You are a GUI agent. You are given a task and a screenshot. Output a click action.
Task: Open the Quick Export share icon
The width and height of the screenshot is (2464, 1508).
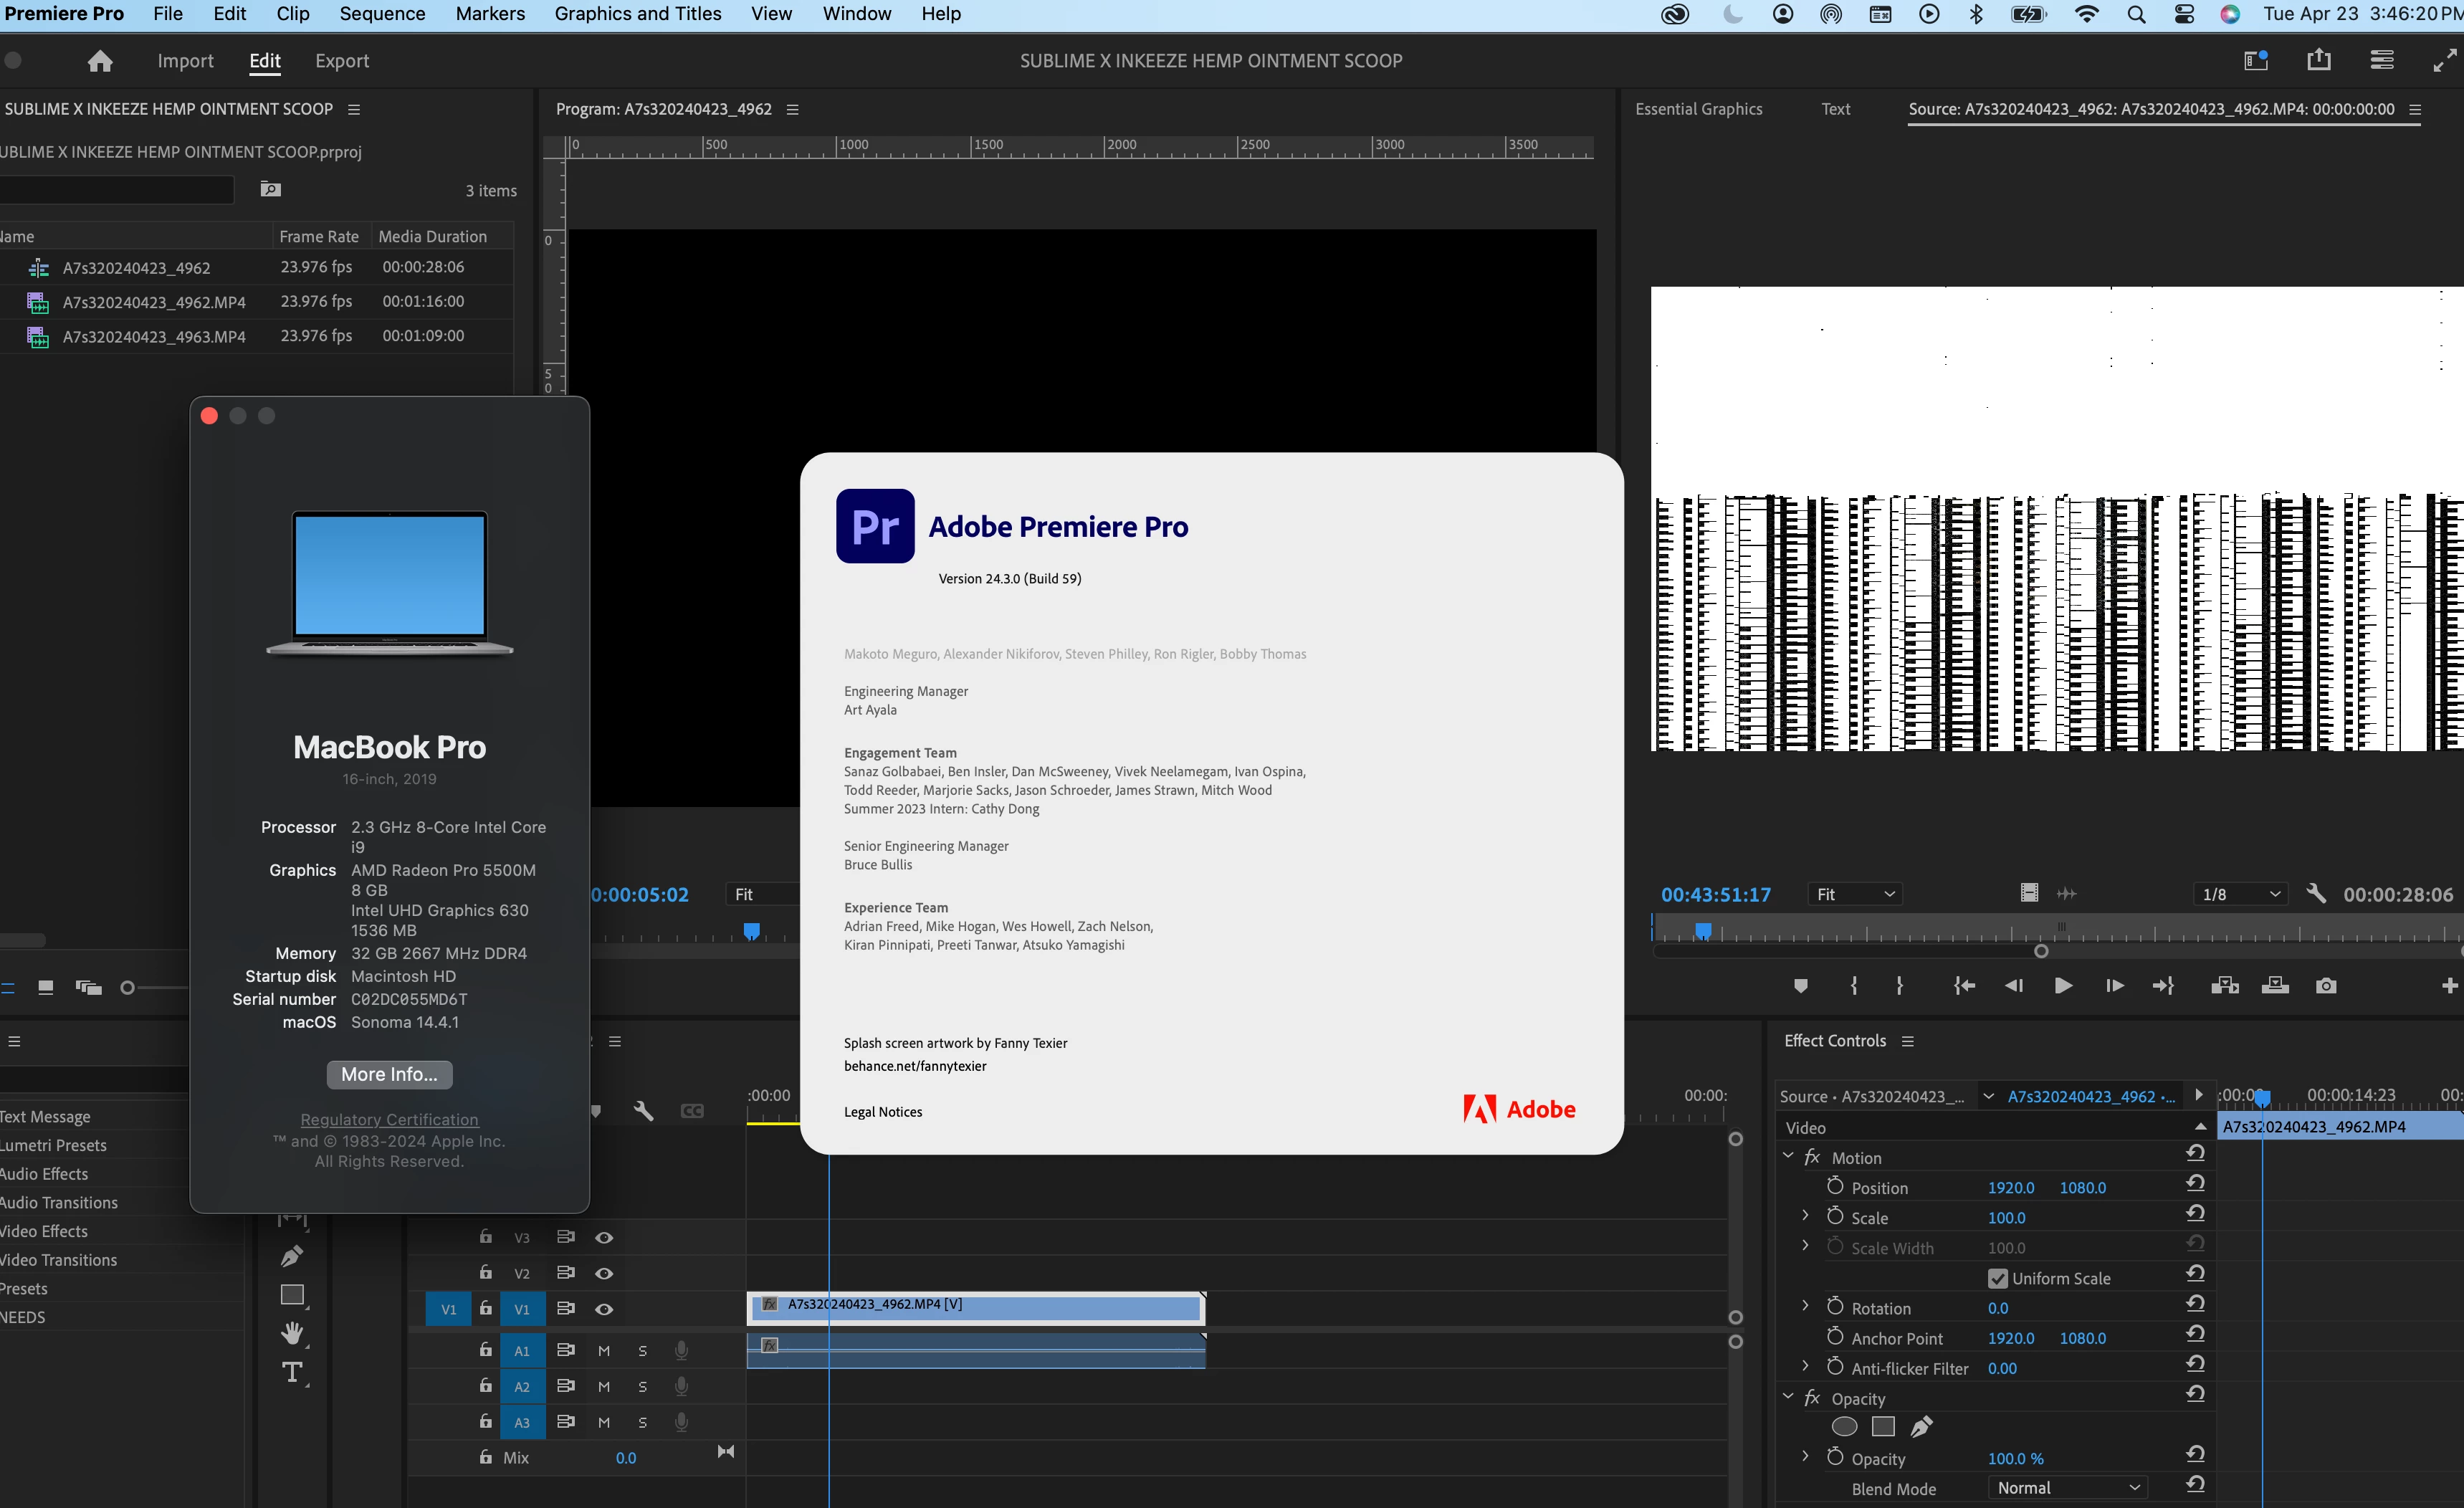(2318, 61)
